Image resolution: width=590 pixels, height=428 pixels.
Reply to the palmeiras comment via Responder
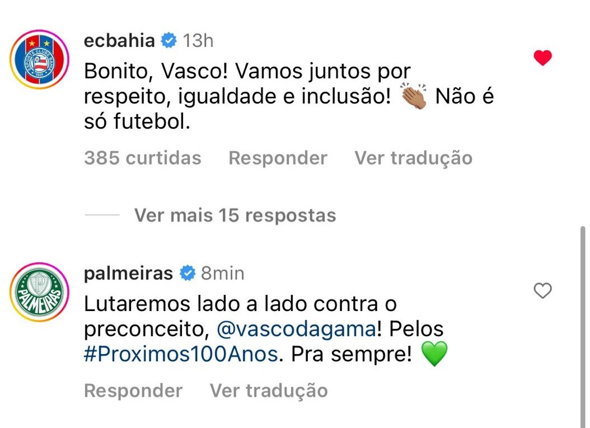133,391
